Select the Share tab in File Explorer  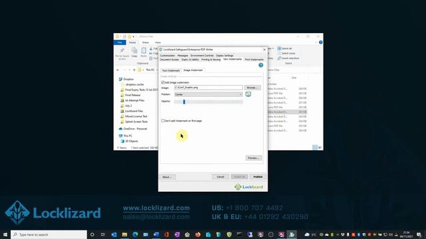(x=145, y=42)
